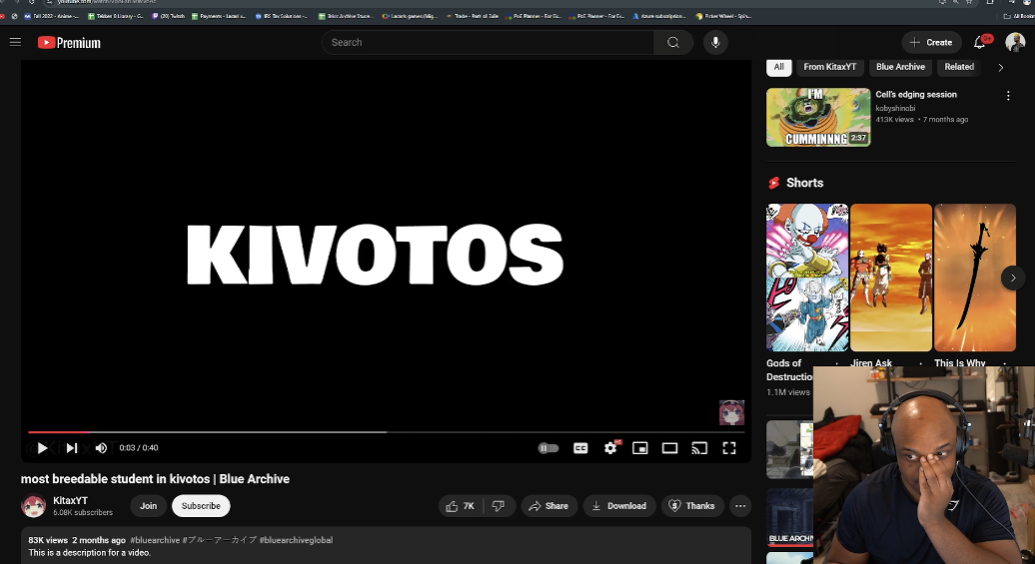The height and width of the screenshot is (564, 1035).
Task: Subscribe to KitaxYT
Action: pos(201,506)
